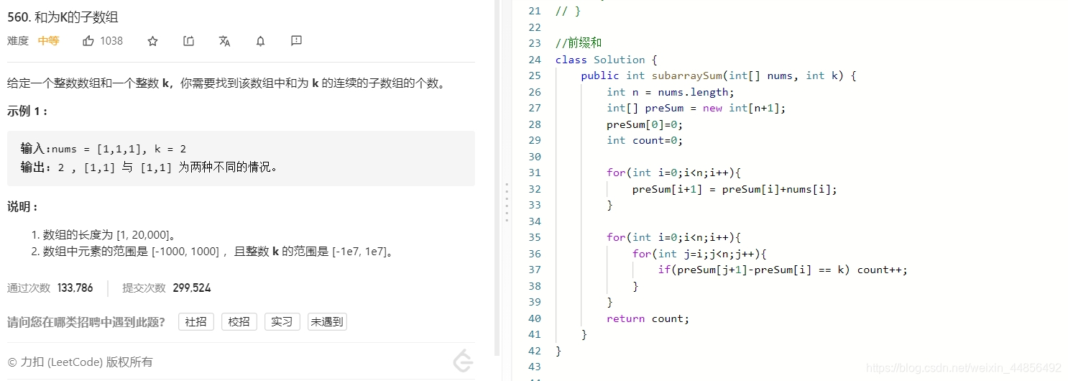This screenshot has height=381, width=1068.
Task: Click the panel splitter drag handle
Action: (507, 203)
